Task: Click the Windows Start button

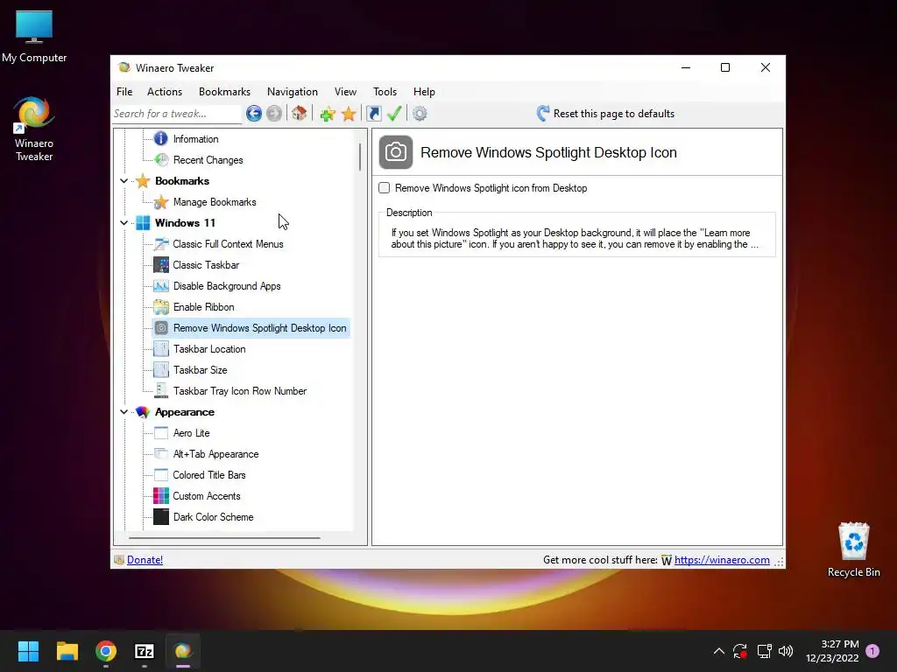Action: [x=28, y=651]
